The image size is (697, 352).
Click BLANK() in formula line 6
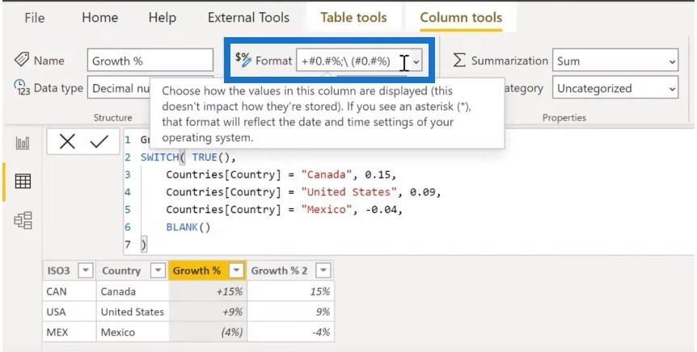point(188,227)
